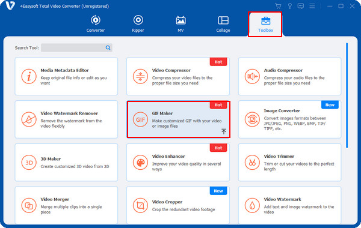Click the Video Watermark droplet icon
The height and width of the screenshot is (228, 361).
tap(252, 205)
